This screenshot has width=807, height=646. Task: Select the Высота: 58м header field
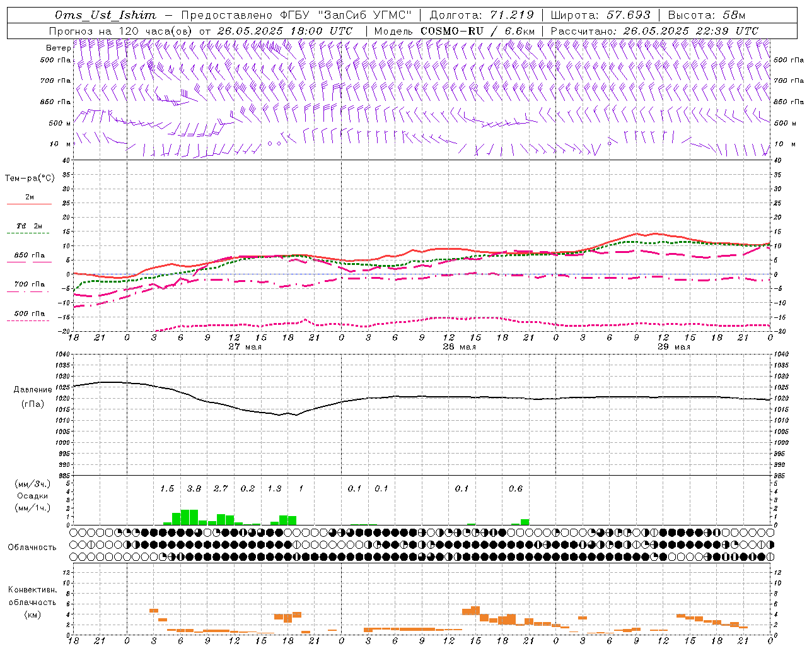tap(706, 15)
